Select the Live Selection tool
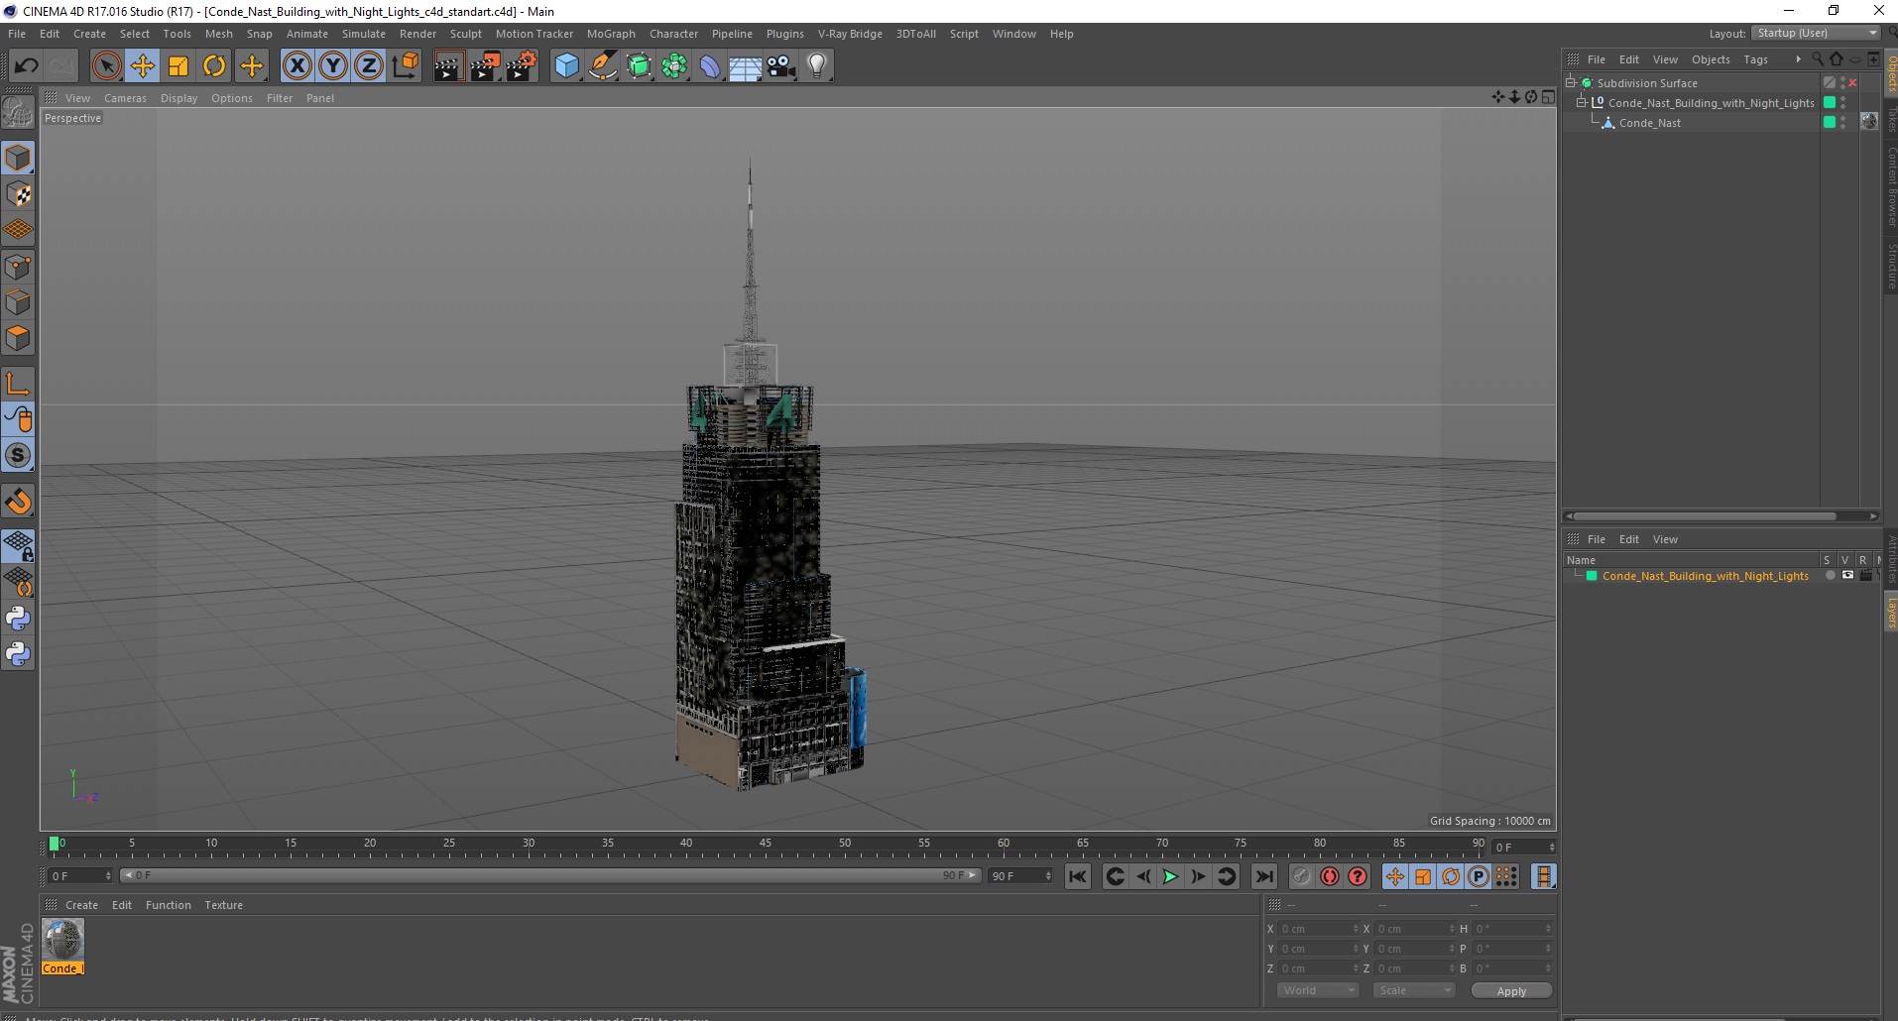 coord(106,66)
